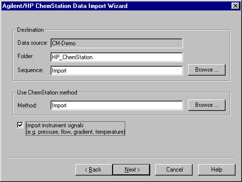Viewport: 242px width, 182px height.
Task: Open Help for the wizard
Action: [x=217, y=170]
